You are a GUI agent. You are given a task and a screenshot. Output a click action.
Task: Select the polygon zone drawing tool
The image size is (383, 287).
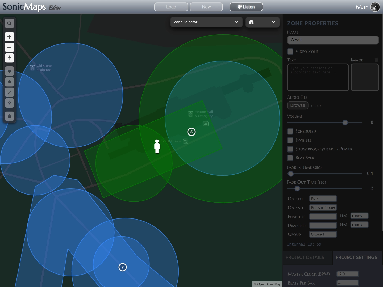pyautogui.click(x=9, y=82)
